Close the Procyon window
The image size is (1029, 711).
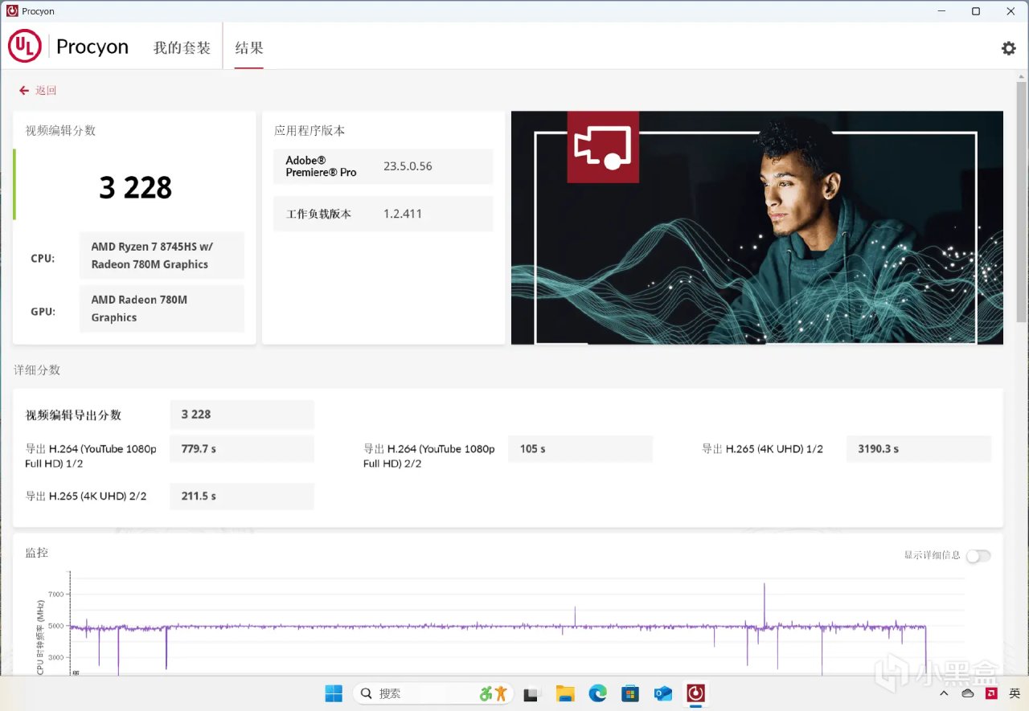point(1011,11)
